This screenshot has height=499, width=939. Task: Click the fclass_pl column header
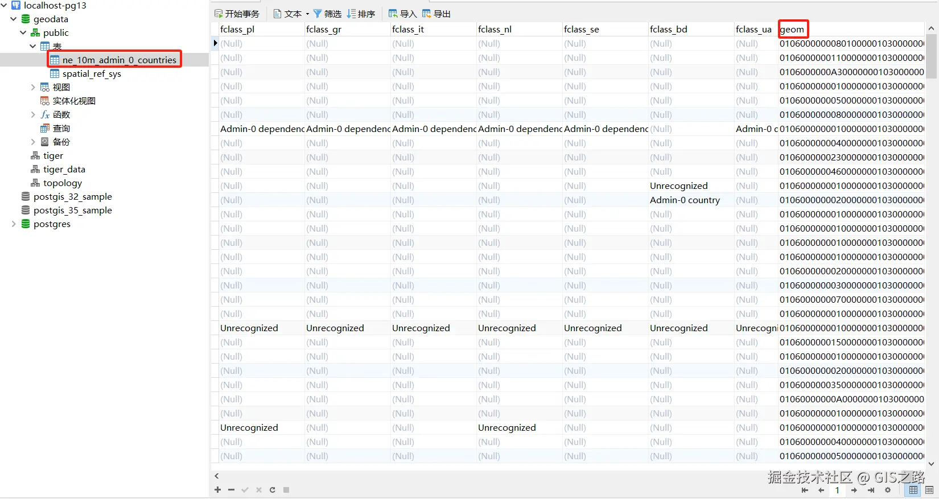point(261,29)
